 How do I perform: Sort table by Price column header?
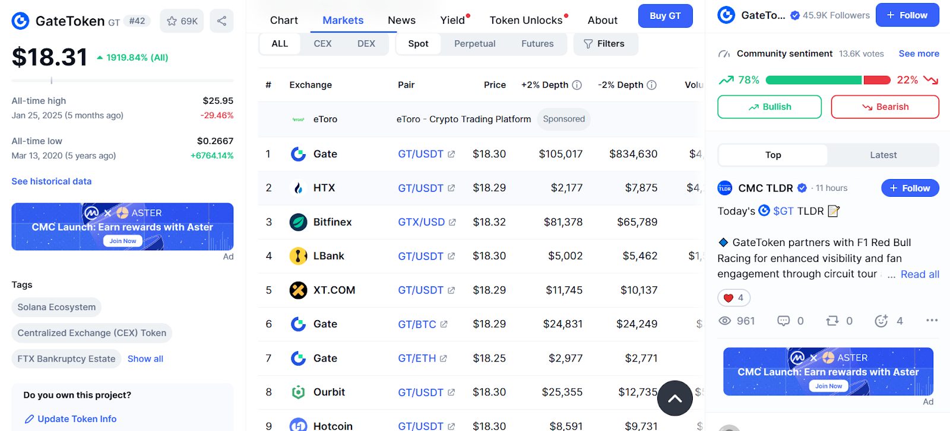495,85
